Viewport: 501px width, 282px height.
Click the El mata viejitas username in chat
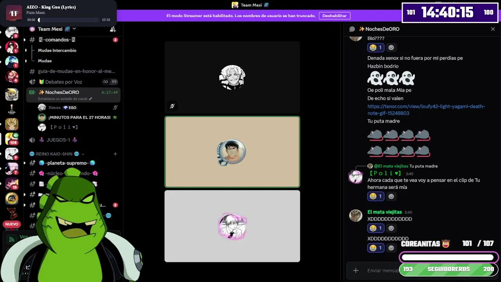coord(384,212)
